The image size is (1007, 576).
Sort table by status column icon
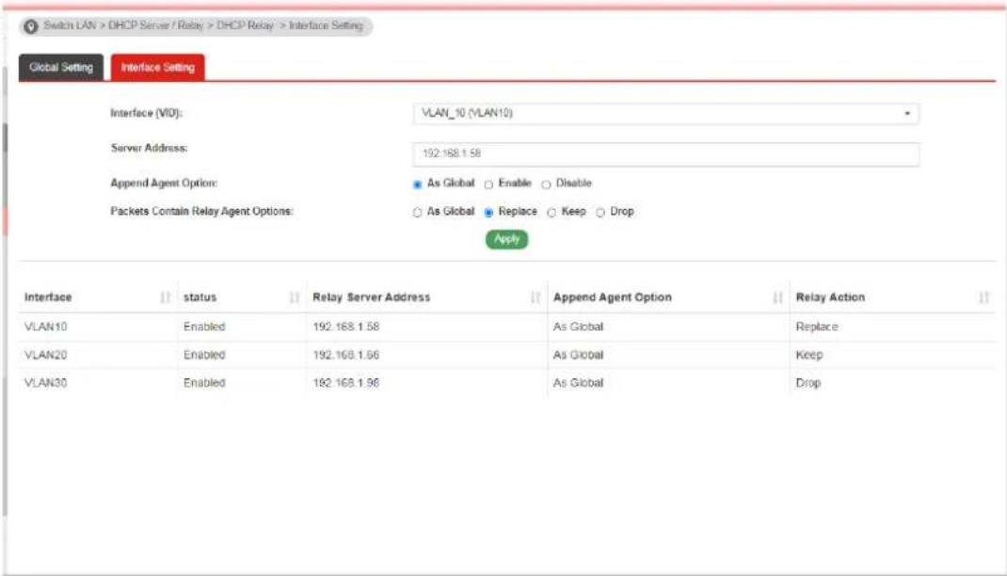pyautogui.click(x=295, y=297)
